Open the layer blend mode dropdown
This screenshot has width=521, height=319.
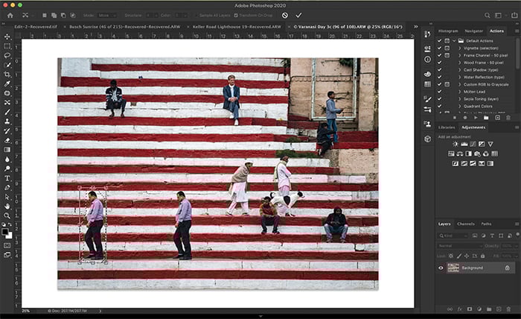click(459, 246)
